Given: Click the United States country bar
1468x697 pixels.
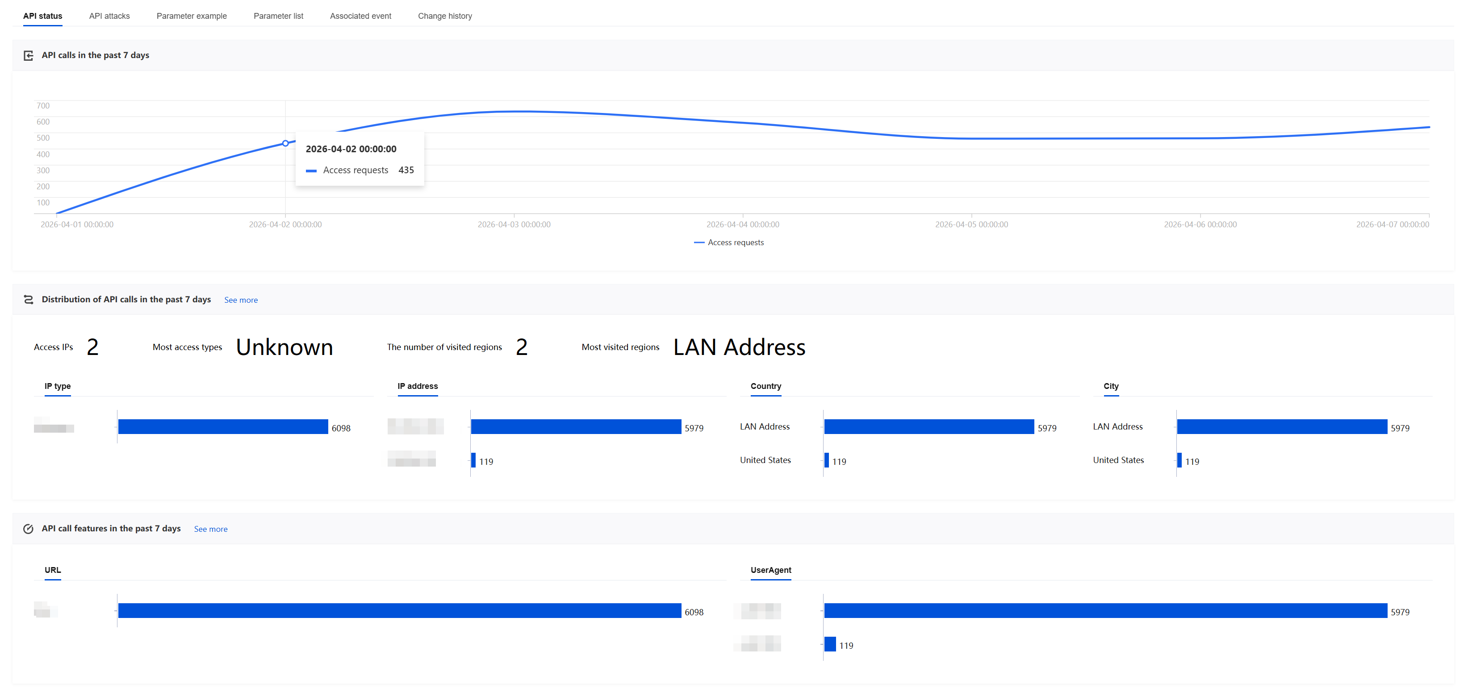Looking at the screenshot, I should coord(826,460).
